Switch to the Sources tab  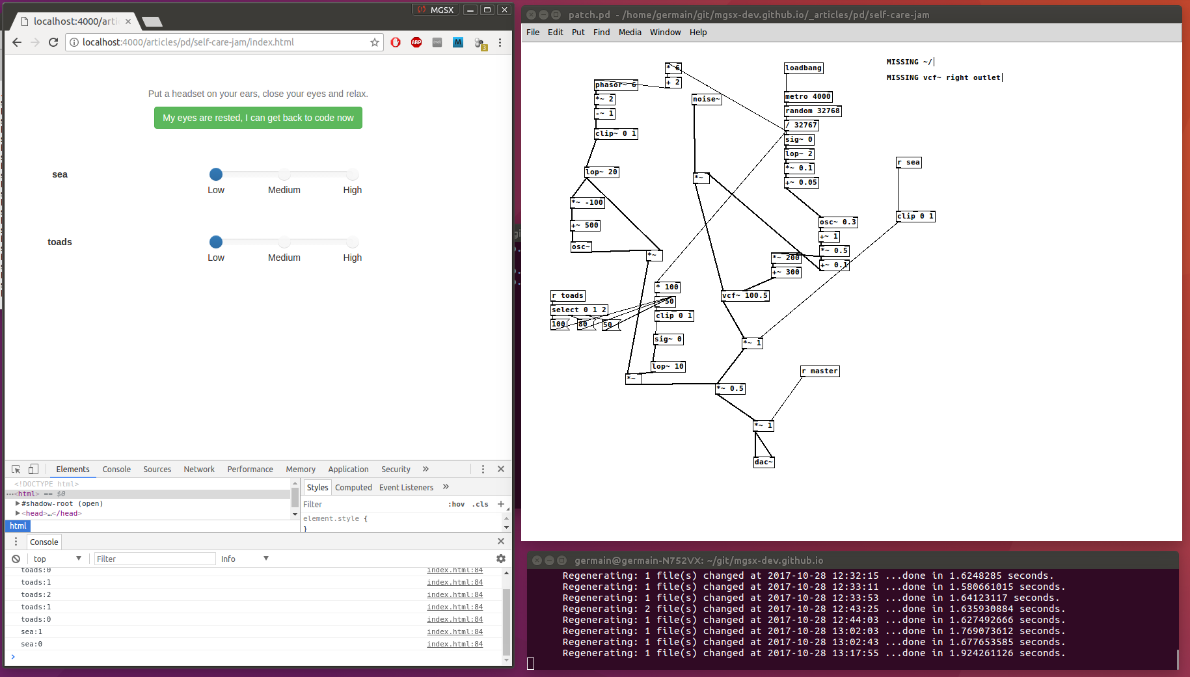point(157,469)
